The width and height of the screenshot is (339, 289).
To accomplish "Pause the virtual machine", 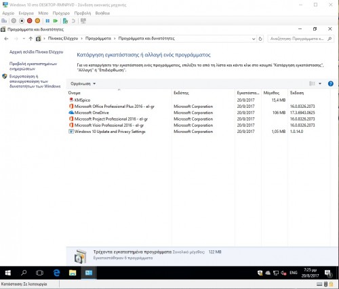I will click(x=47, y=21).
